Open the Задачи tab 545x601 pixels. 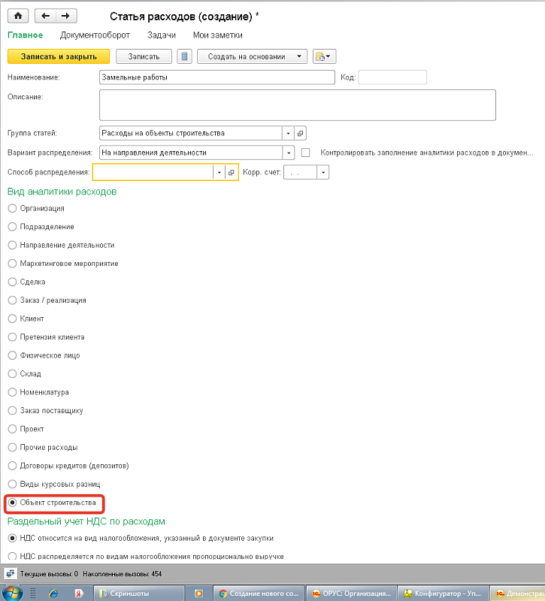click(x=162, y=35)
